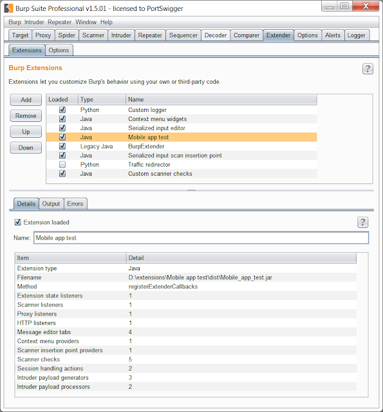Switch to the Comparer tab
Viewport: 383px width, 412px height.
point(247,35)
